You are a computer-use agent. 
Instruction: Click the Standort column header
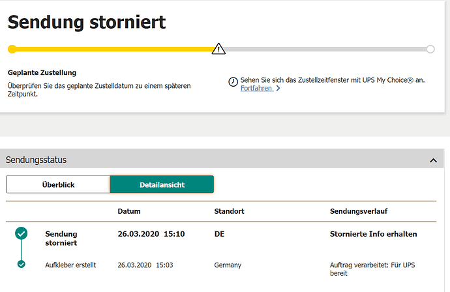pyautogui.click(x=229, y=211)
